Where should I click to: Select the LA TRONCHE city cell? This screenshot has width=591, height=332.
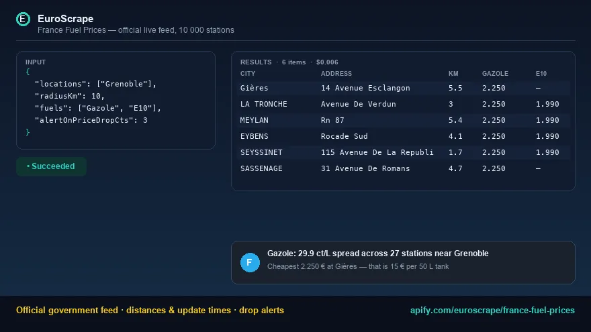coord(264,104)
